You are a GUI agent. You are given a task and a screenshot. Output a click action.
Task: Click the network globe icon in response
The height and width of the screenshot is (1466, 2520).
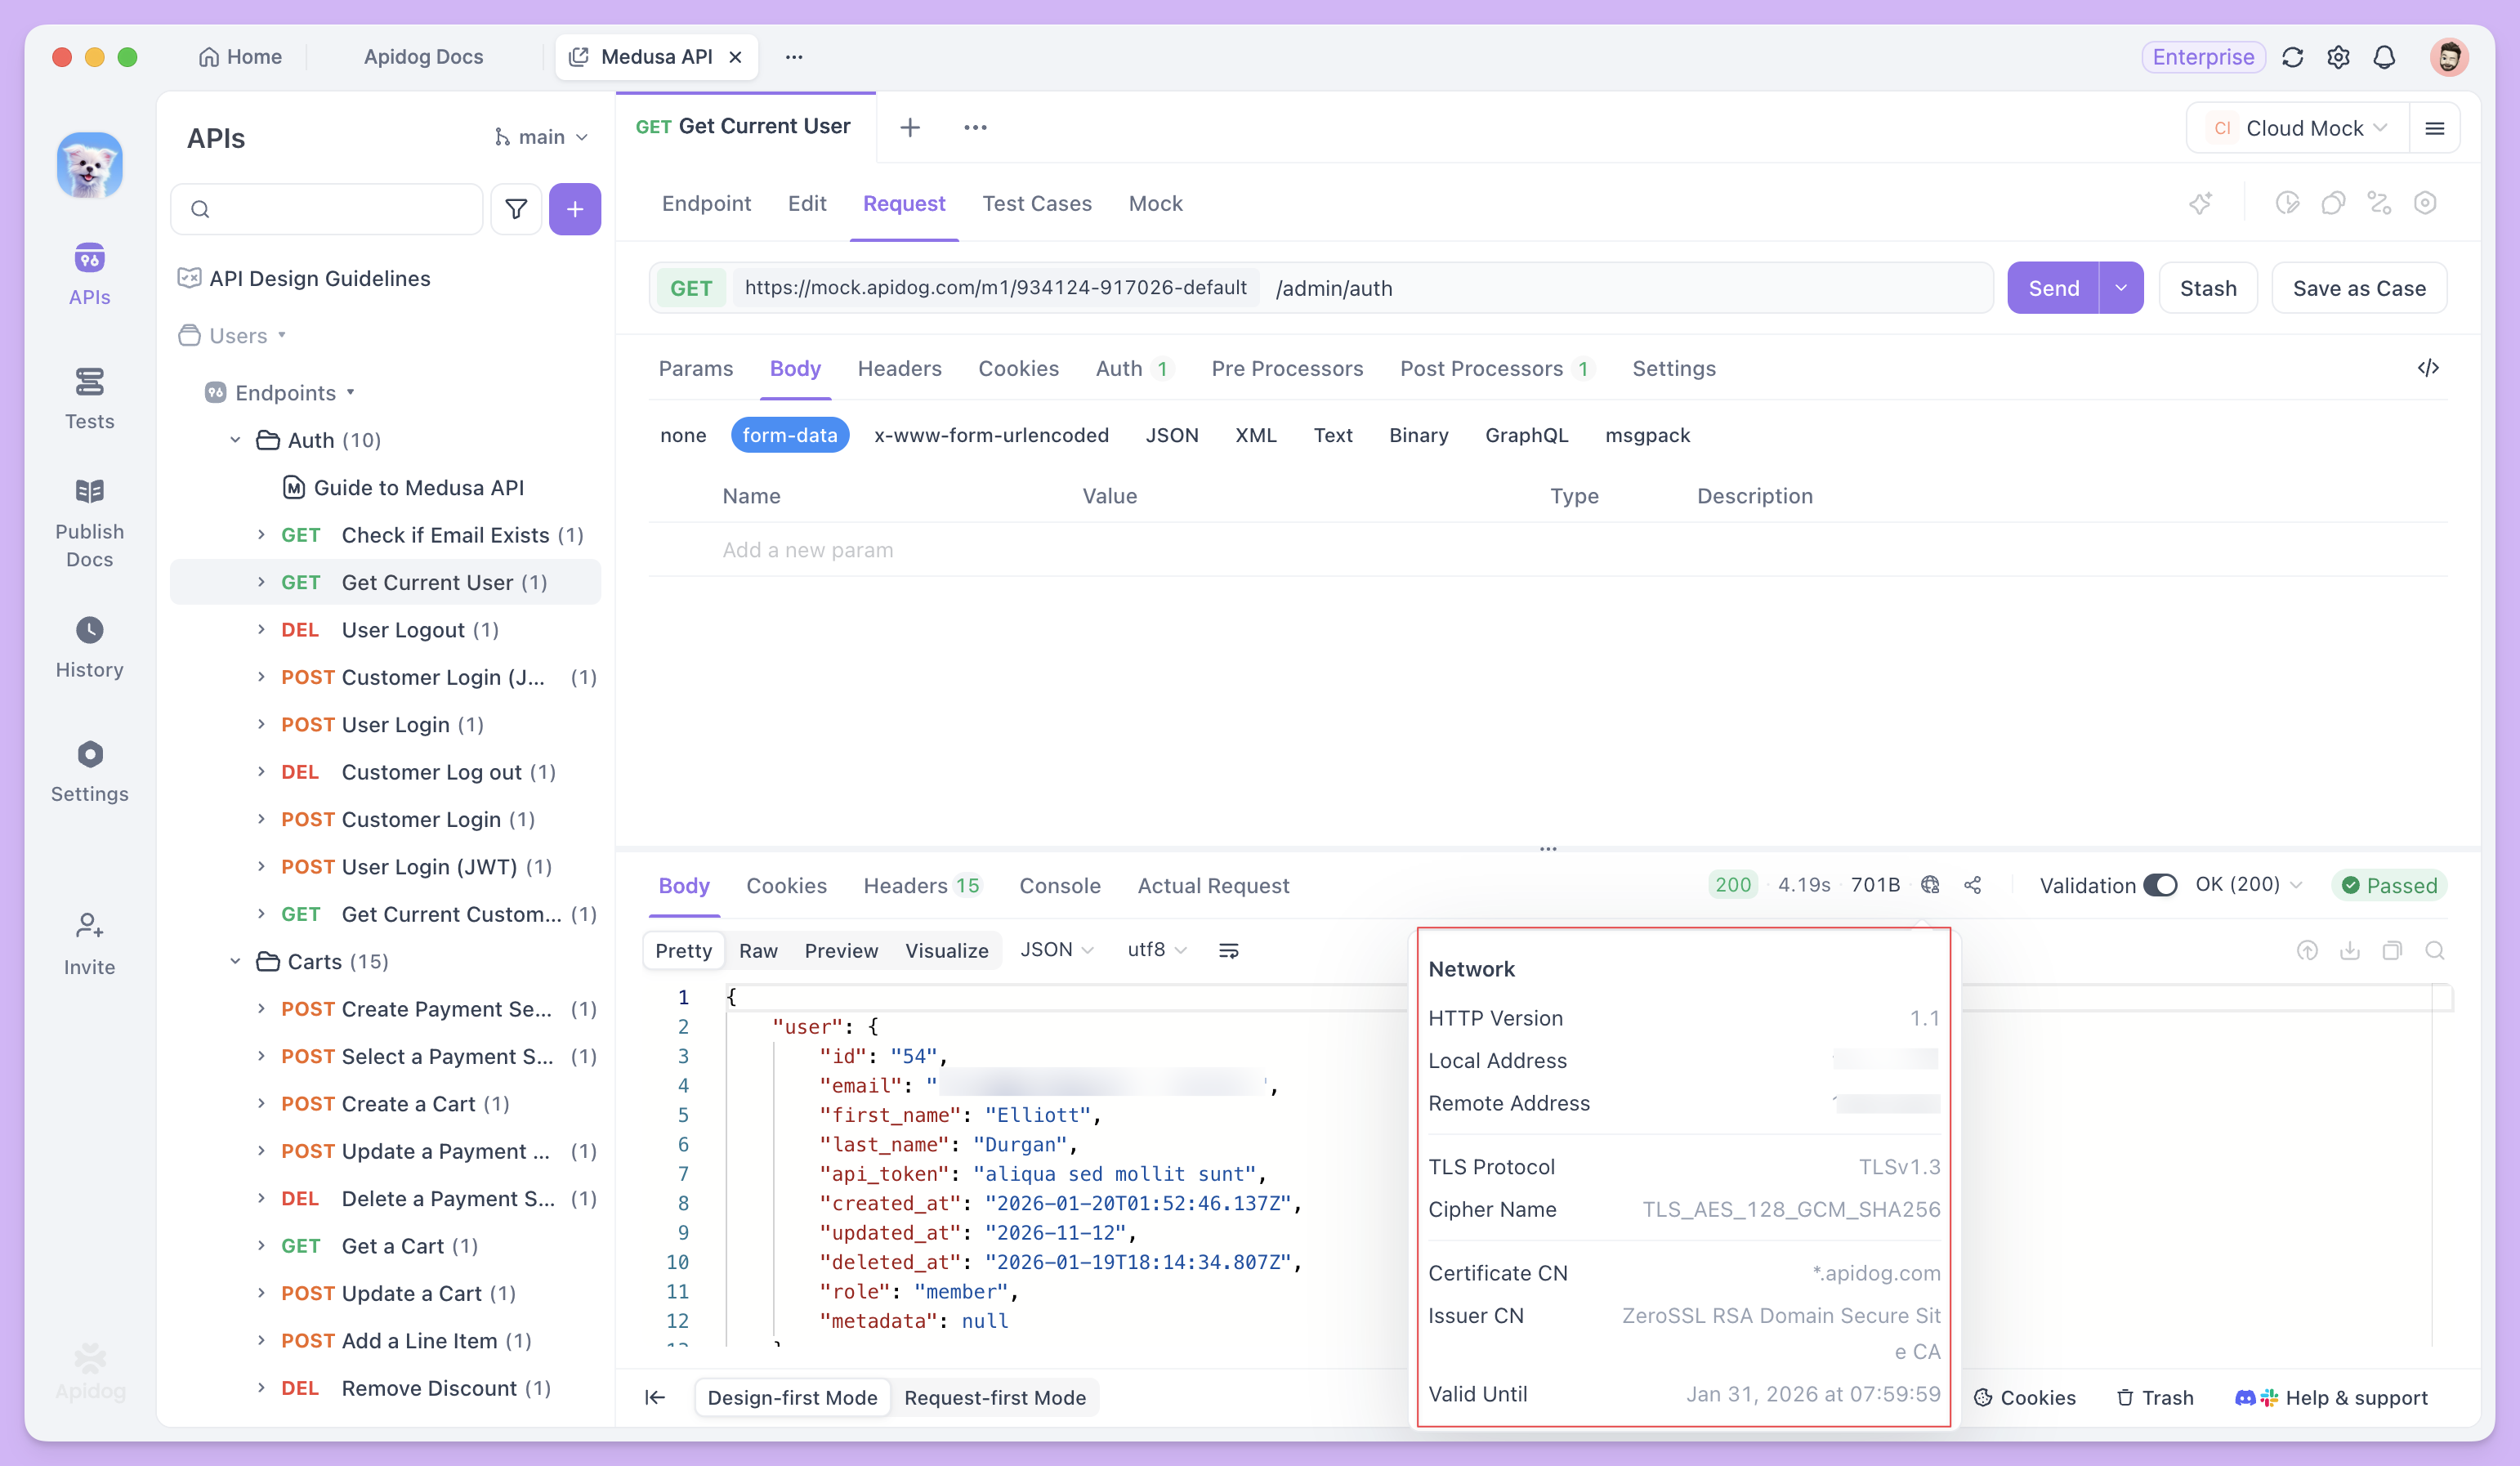pyautogui.click(x=1930, y=885)
